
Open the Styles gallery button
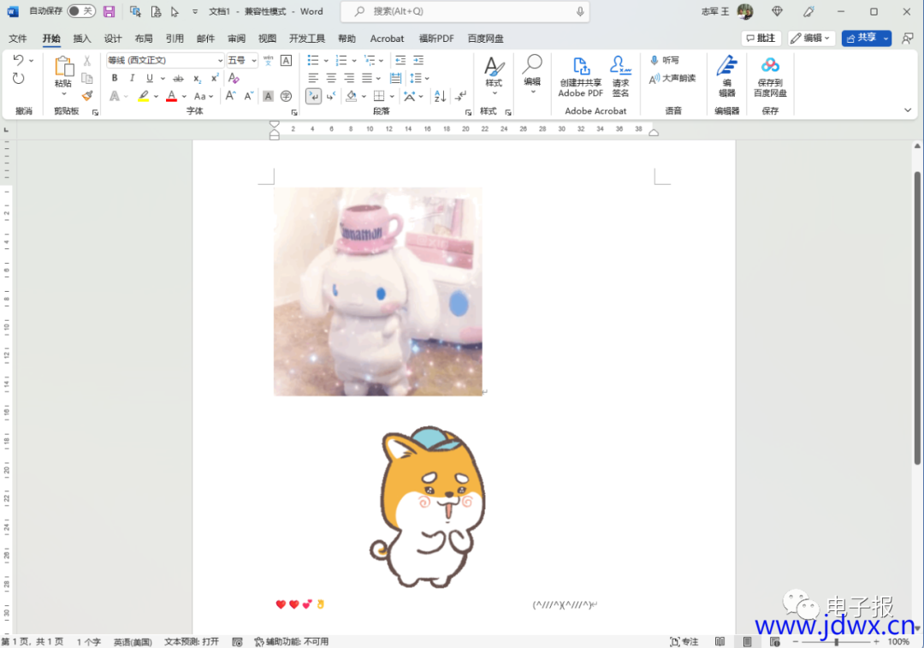pos(494,75)
